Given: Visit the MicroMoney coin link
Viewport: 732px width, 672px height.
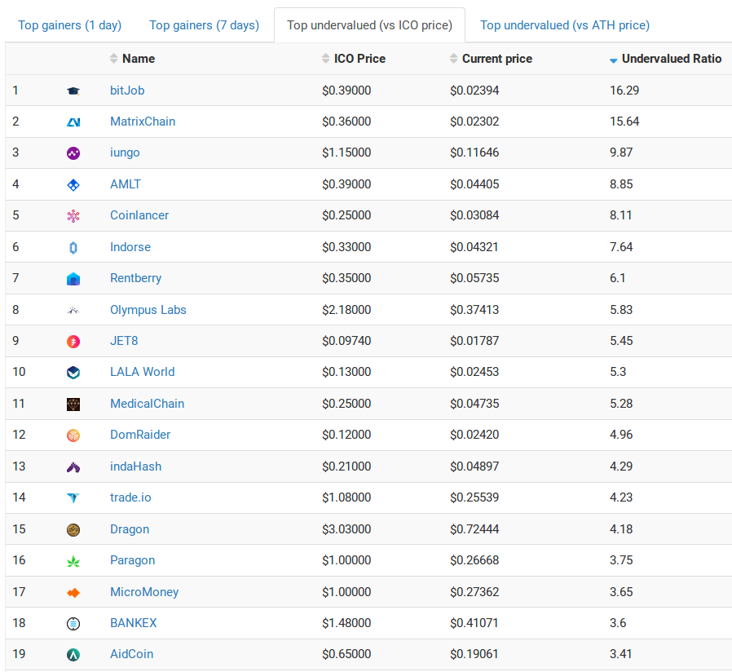Looking at the screenshot, I should pyautogui.click(x=144, y=592).
